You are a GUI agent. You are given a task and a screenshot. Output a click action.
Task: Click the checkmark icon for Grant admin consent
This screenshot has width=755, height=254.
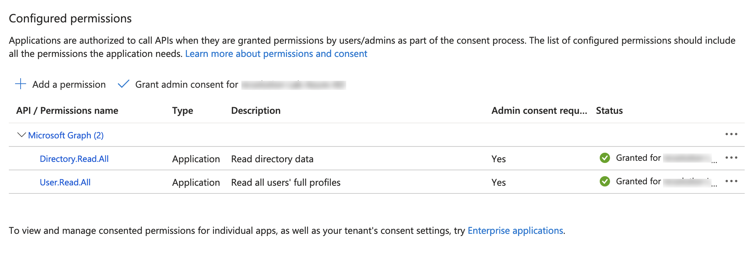[123, 84]
